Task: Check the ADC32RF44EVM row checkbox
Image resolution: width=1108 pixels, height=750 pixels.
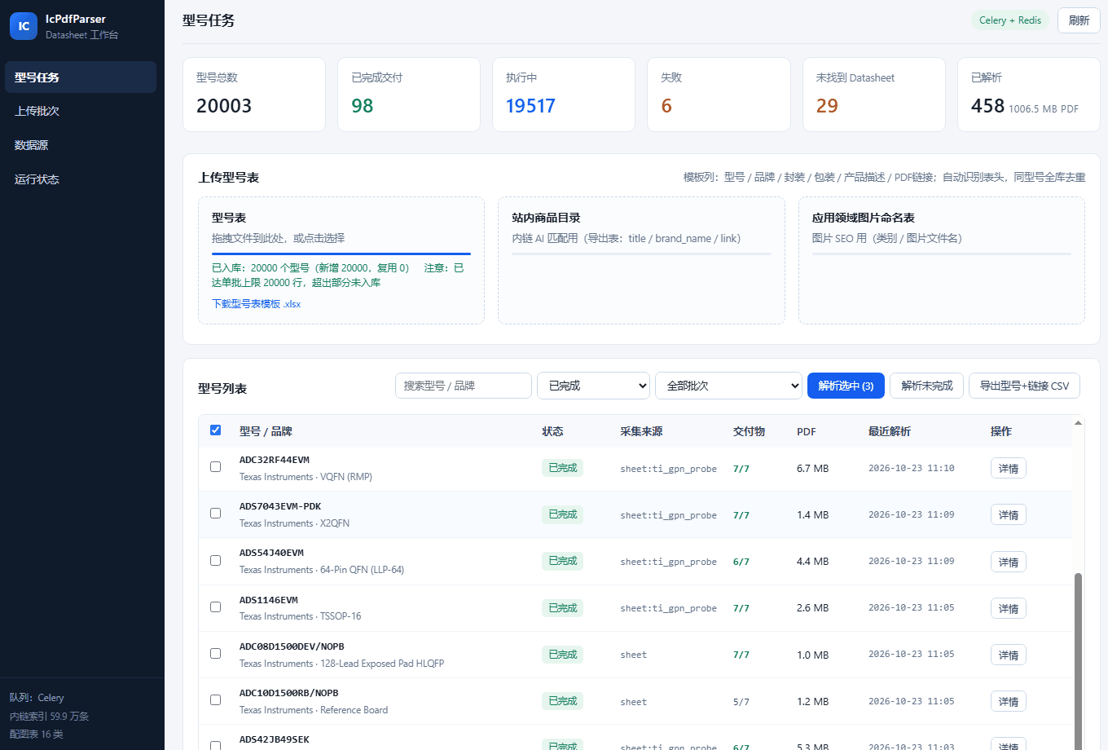Action: tap(215, 467)
